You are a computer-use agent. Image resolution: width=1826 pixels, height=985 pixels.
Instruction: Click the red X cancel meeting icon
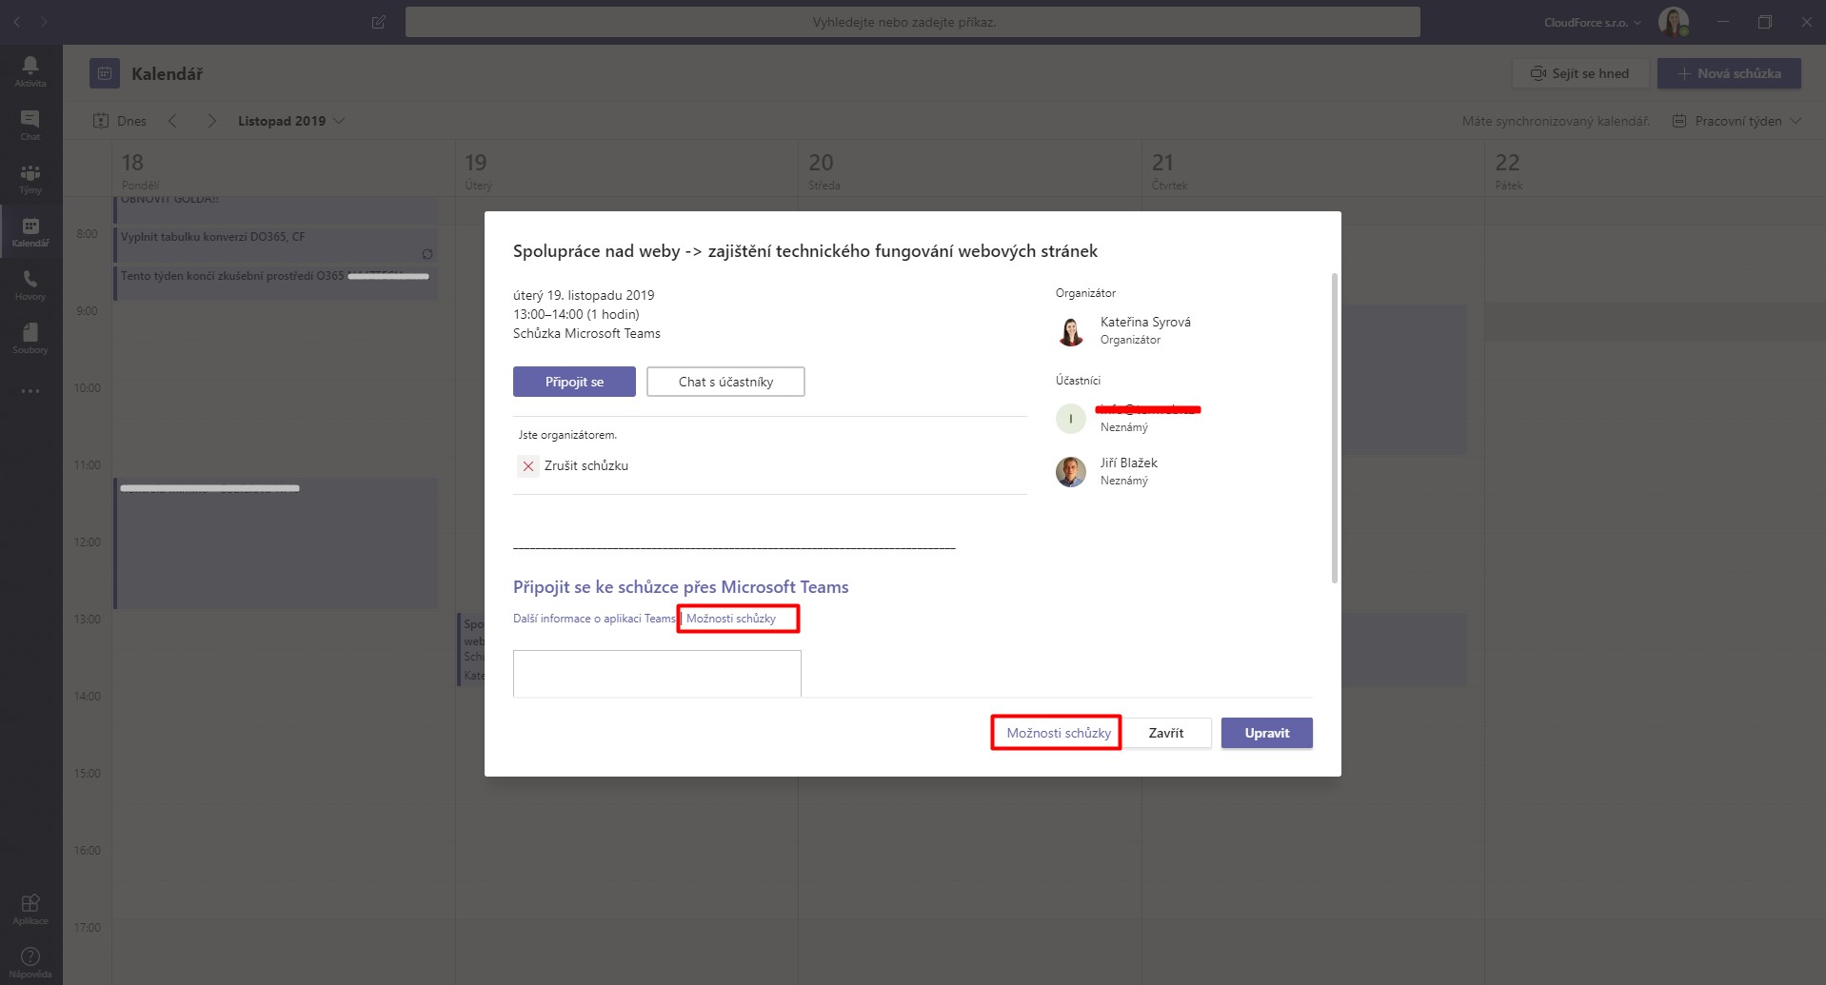[x=528, y=466]
